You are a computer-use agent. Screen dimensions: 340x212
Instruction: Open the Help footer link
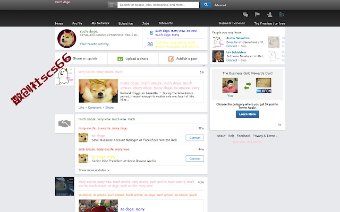231,136
